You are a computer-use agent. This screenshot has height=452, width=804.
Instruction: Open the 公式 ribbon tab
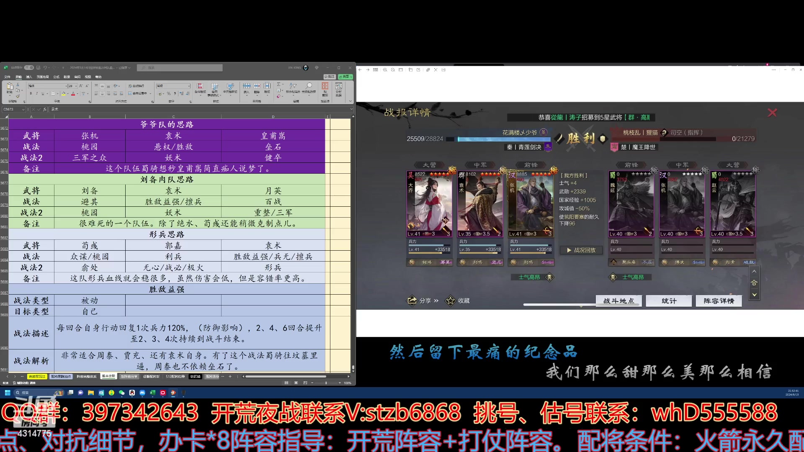(x=56, y=77)
